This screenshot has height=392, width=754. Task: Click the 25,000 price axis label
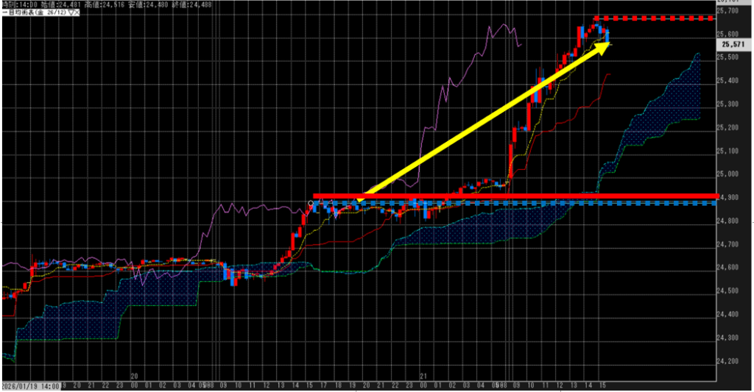click(731, 174)
